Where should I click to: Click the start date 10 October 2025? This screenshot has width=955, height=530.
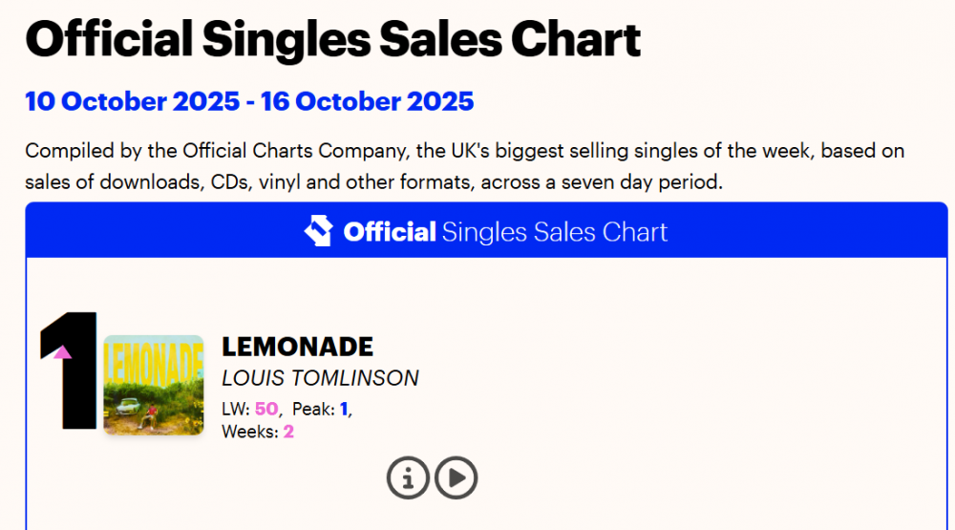(x=130, y=101)
